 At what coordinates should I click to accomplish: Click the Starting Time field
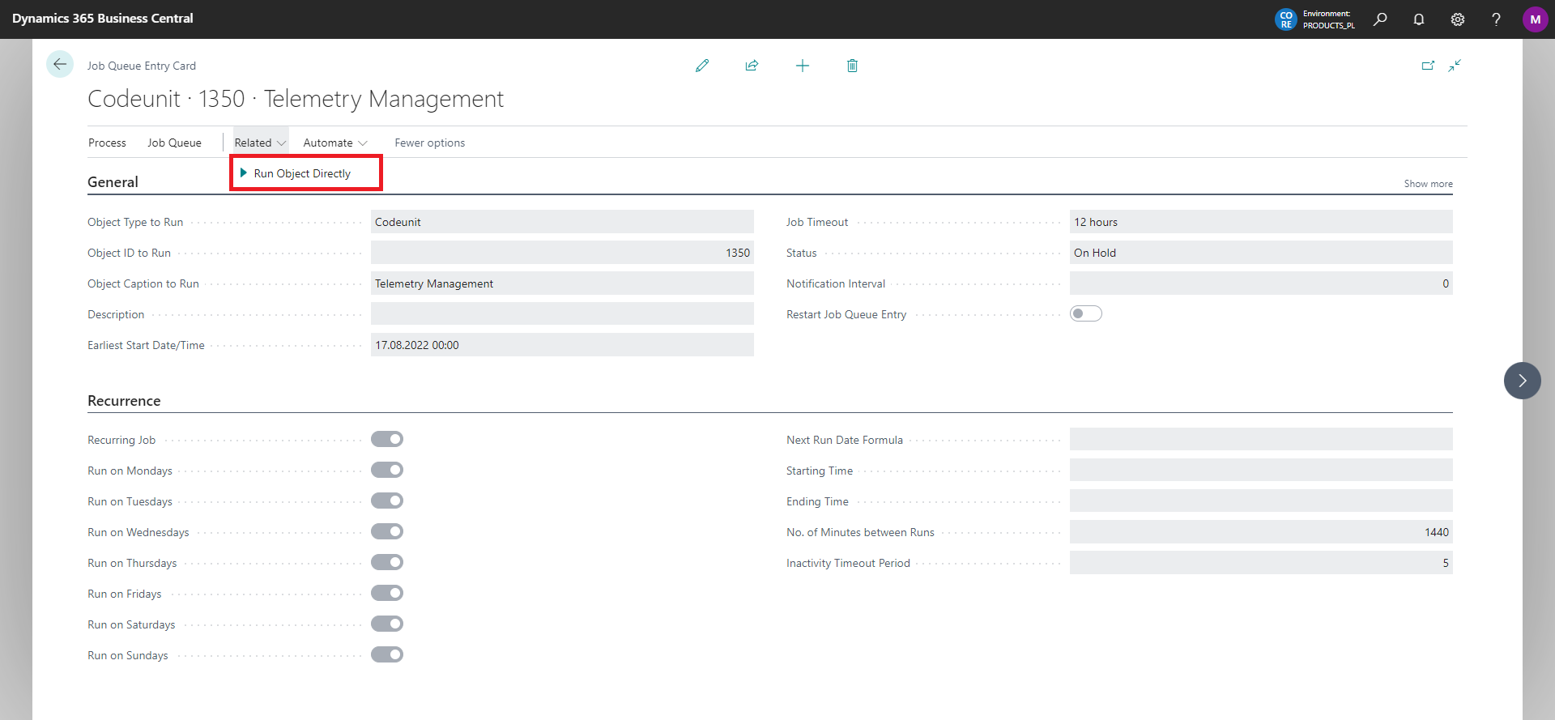pos(1261,471)
